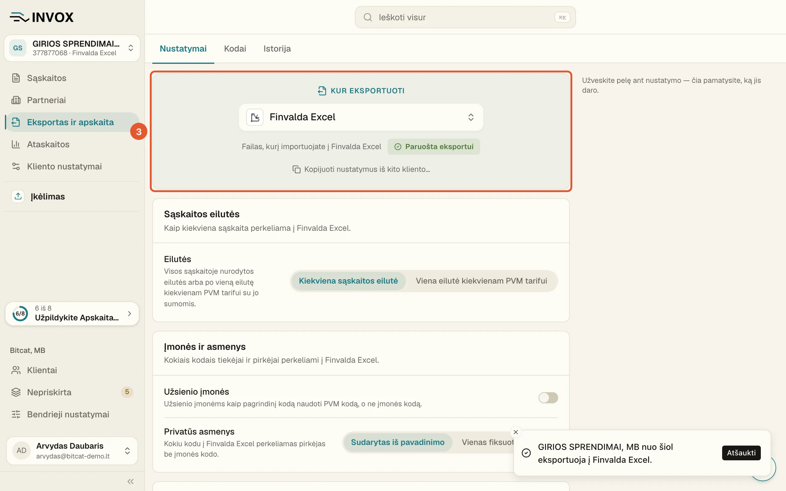Click the AD user avatar
Screen dimensions: 786x491
[21, 450]
